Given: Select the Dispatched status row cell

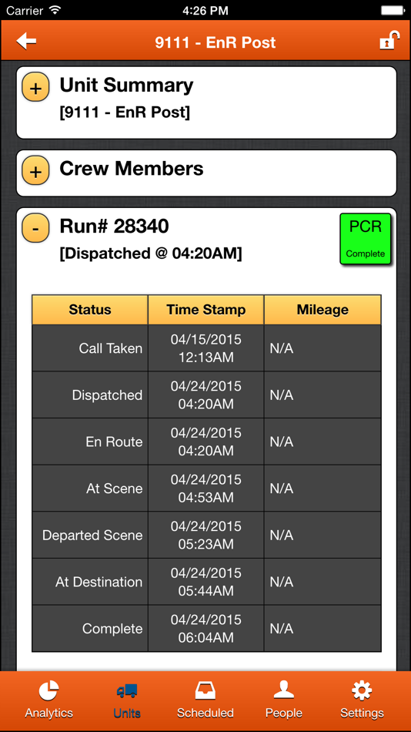Looking at the screenshot, I should tap(90, 395).
